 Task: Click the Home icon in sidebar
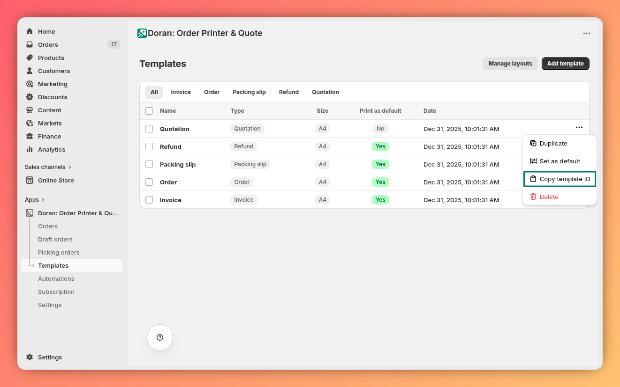(30, 31)
